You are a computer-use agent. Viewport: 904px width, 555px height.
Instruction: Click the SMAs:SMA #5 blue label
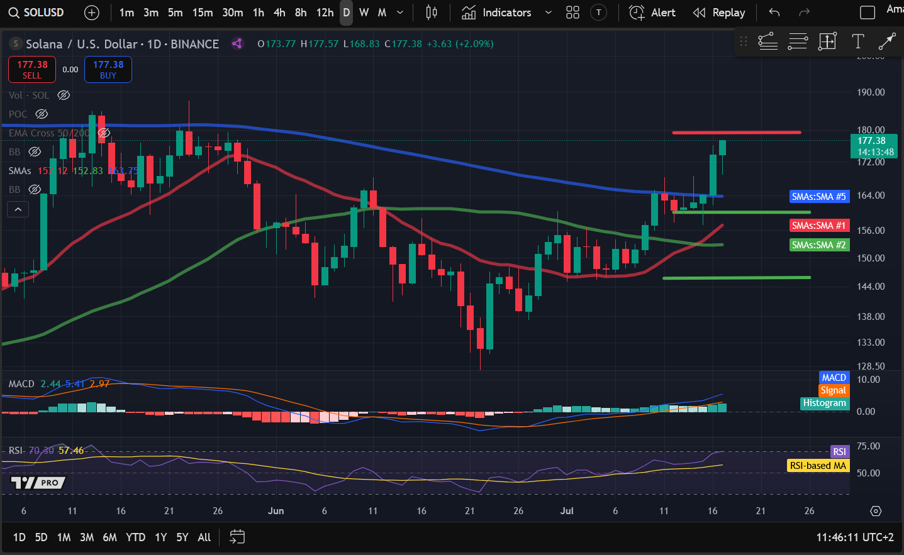point(819,197)
